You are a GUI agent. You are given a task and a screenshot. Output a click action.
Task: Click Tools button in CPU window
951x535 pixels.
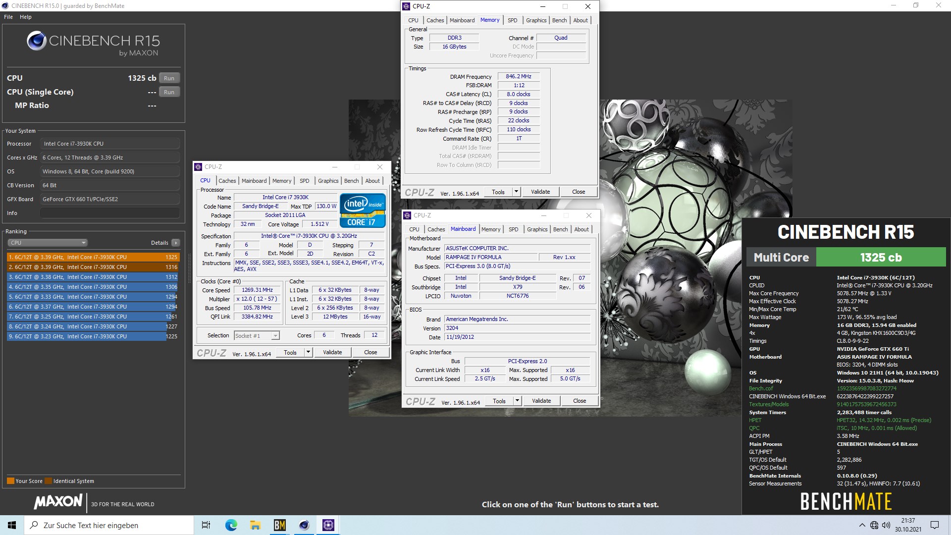(290, 352)
